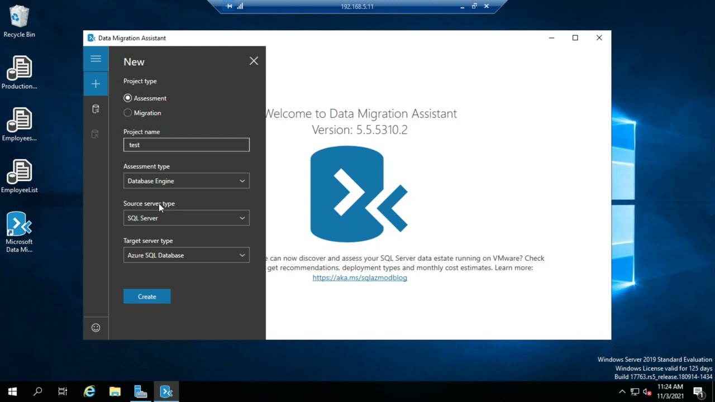715x402 pixels.
Task: Click the 'Assessment type' label
Action: (146, 166)
